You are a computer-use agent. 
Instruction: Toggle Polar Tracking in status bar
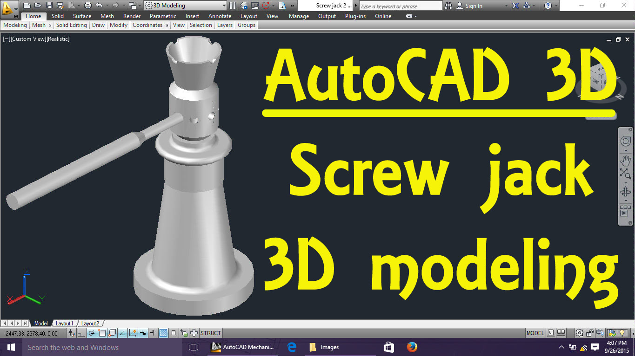92,333
